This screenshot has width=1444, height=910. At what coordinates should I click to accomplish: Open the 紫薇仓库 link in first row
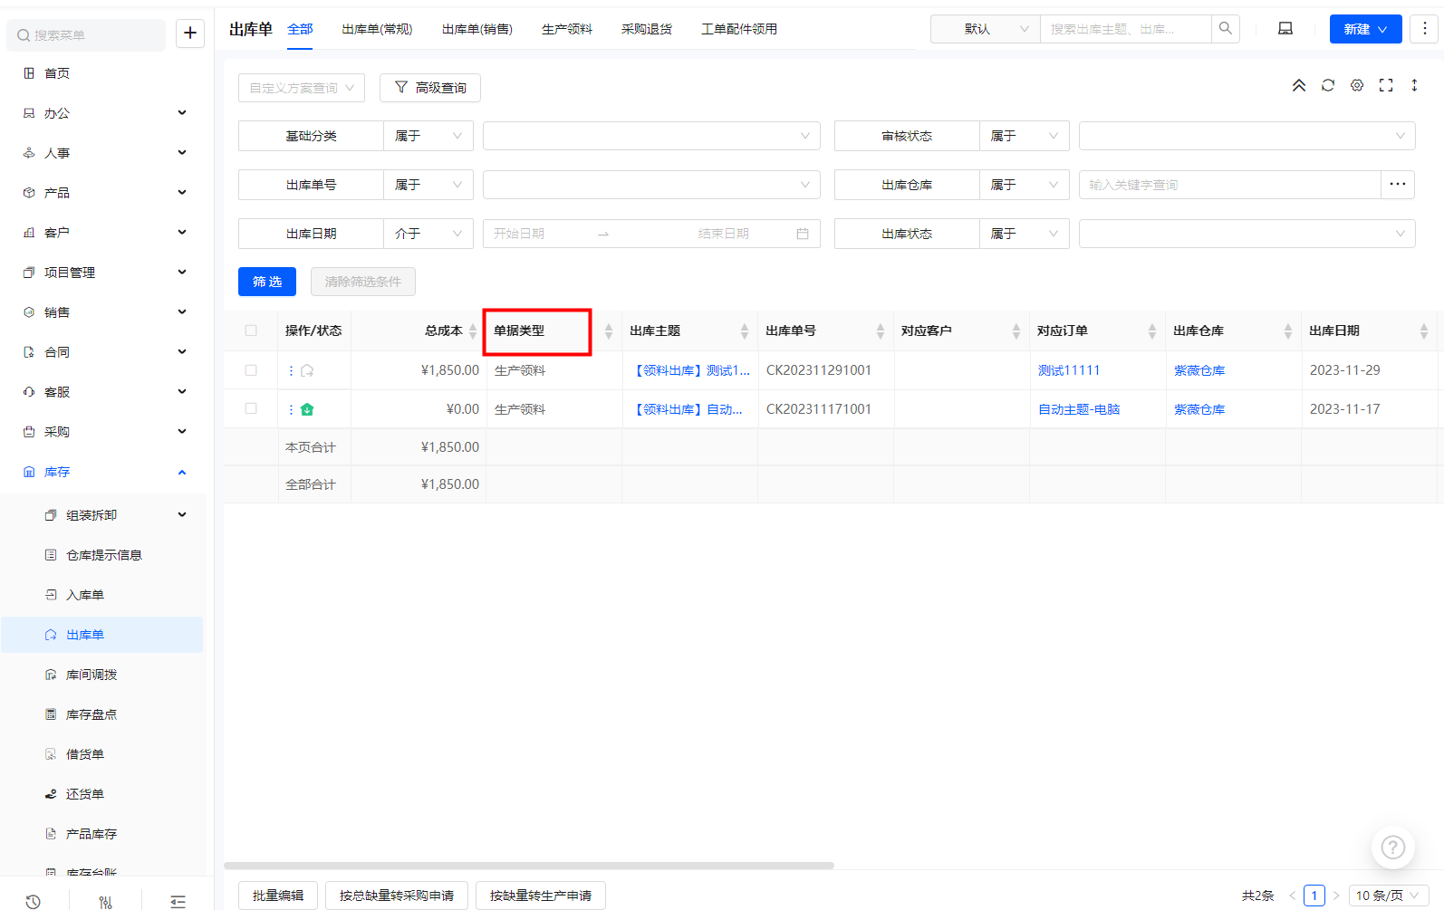tap(1199, 370)
